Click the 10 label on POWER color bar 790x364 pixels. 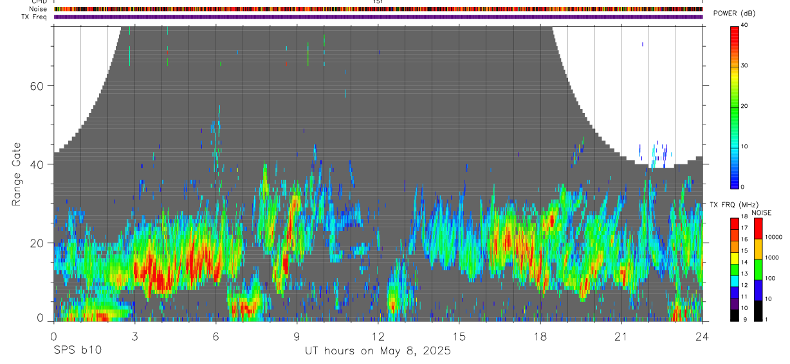(x=745, y=146)
